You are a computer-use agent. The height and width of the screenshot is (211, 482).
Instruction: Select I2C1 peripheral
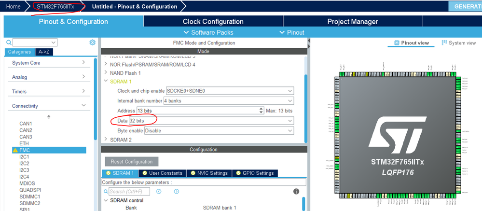tap(24, 157)
